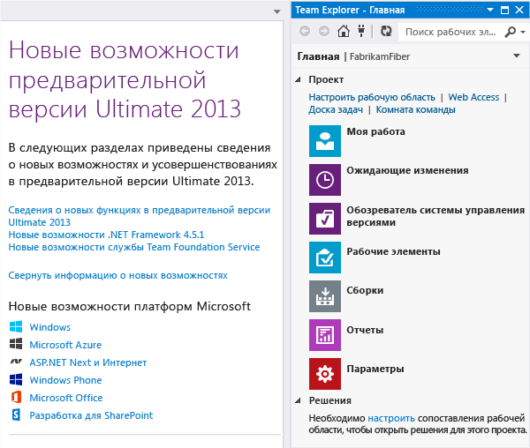Open the Windows platform link
Screen dimensions: 530x448
50,327
